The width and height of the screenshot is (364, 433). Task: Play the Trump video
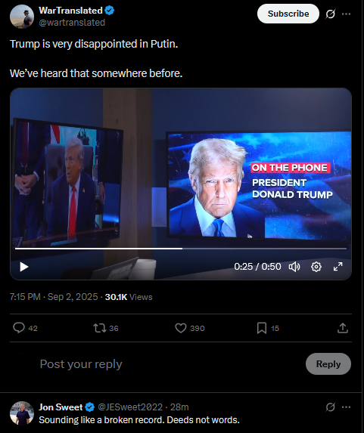pyautogui.click(x=24, y=267)
